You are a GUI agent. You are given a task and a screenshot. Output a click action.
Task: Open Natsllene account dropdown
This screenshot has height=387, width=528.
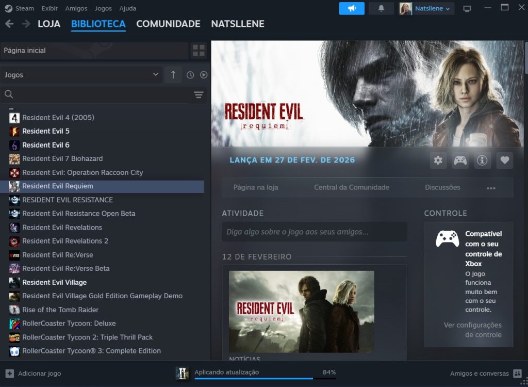click(426, 9)
